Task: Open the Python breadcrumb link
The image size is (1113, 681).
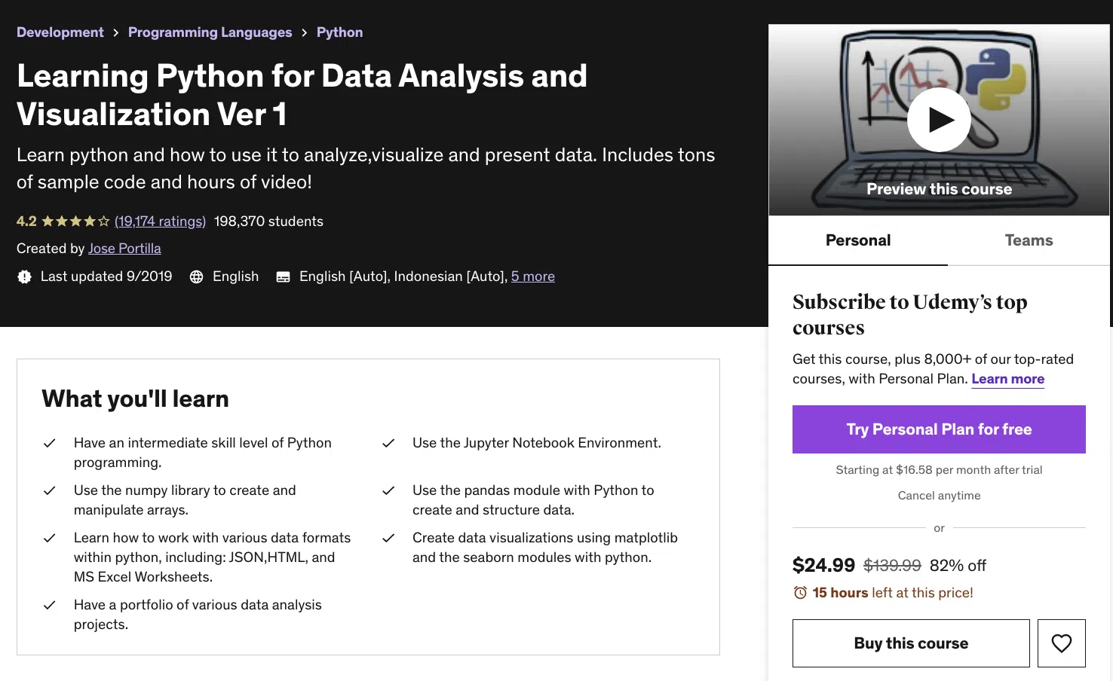Action: coord(339,32)
